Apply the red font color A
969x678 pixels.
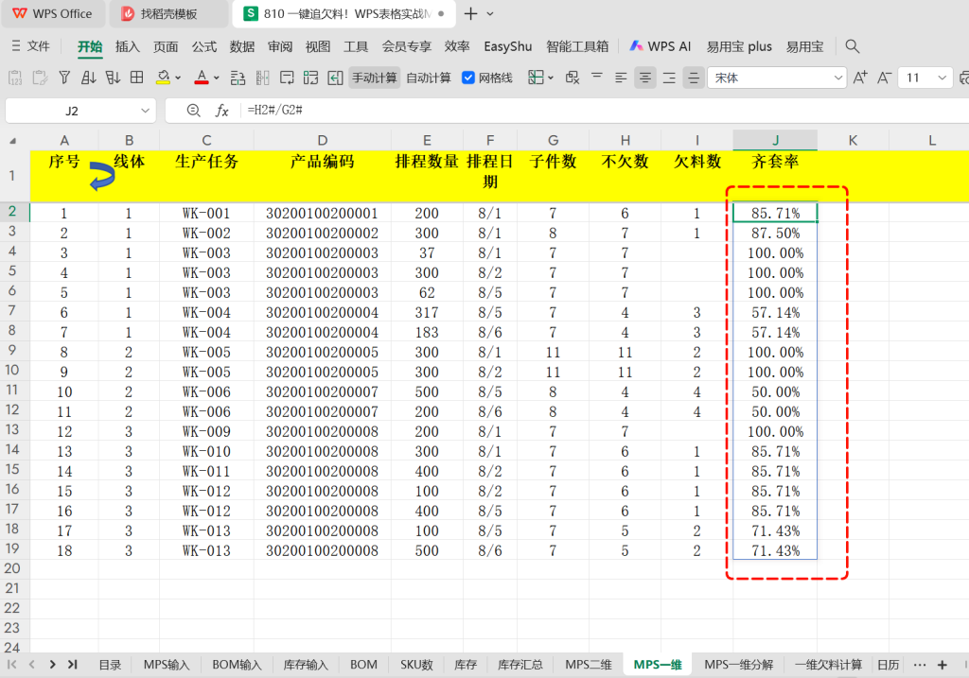click(x=202, y=78)
